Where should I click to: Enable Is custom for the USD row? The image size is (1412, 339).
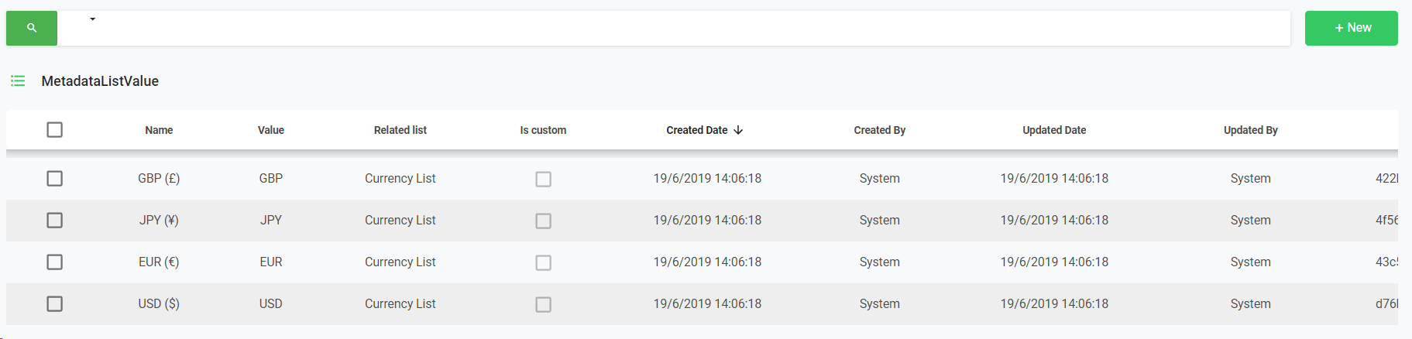click(543, 305)
